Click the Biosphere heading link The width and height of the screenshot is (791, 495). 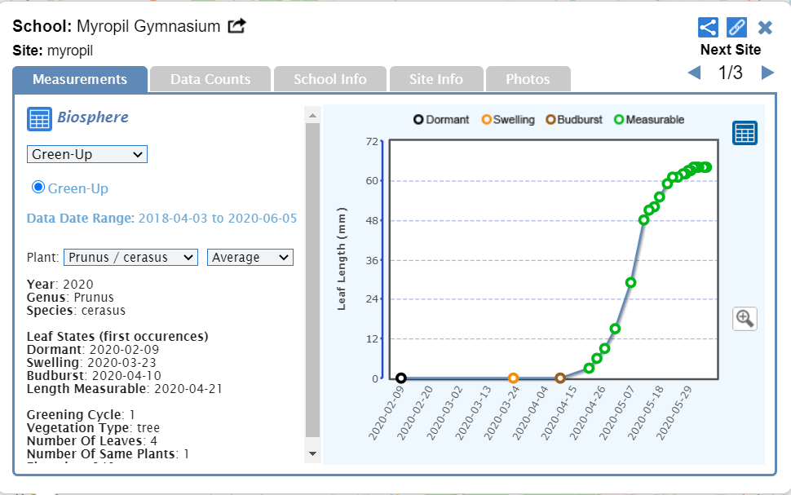[x=93, y=117]
